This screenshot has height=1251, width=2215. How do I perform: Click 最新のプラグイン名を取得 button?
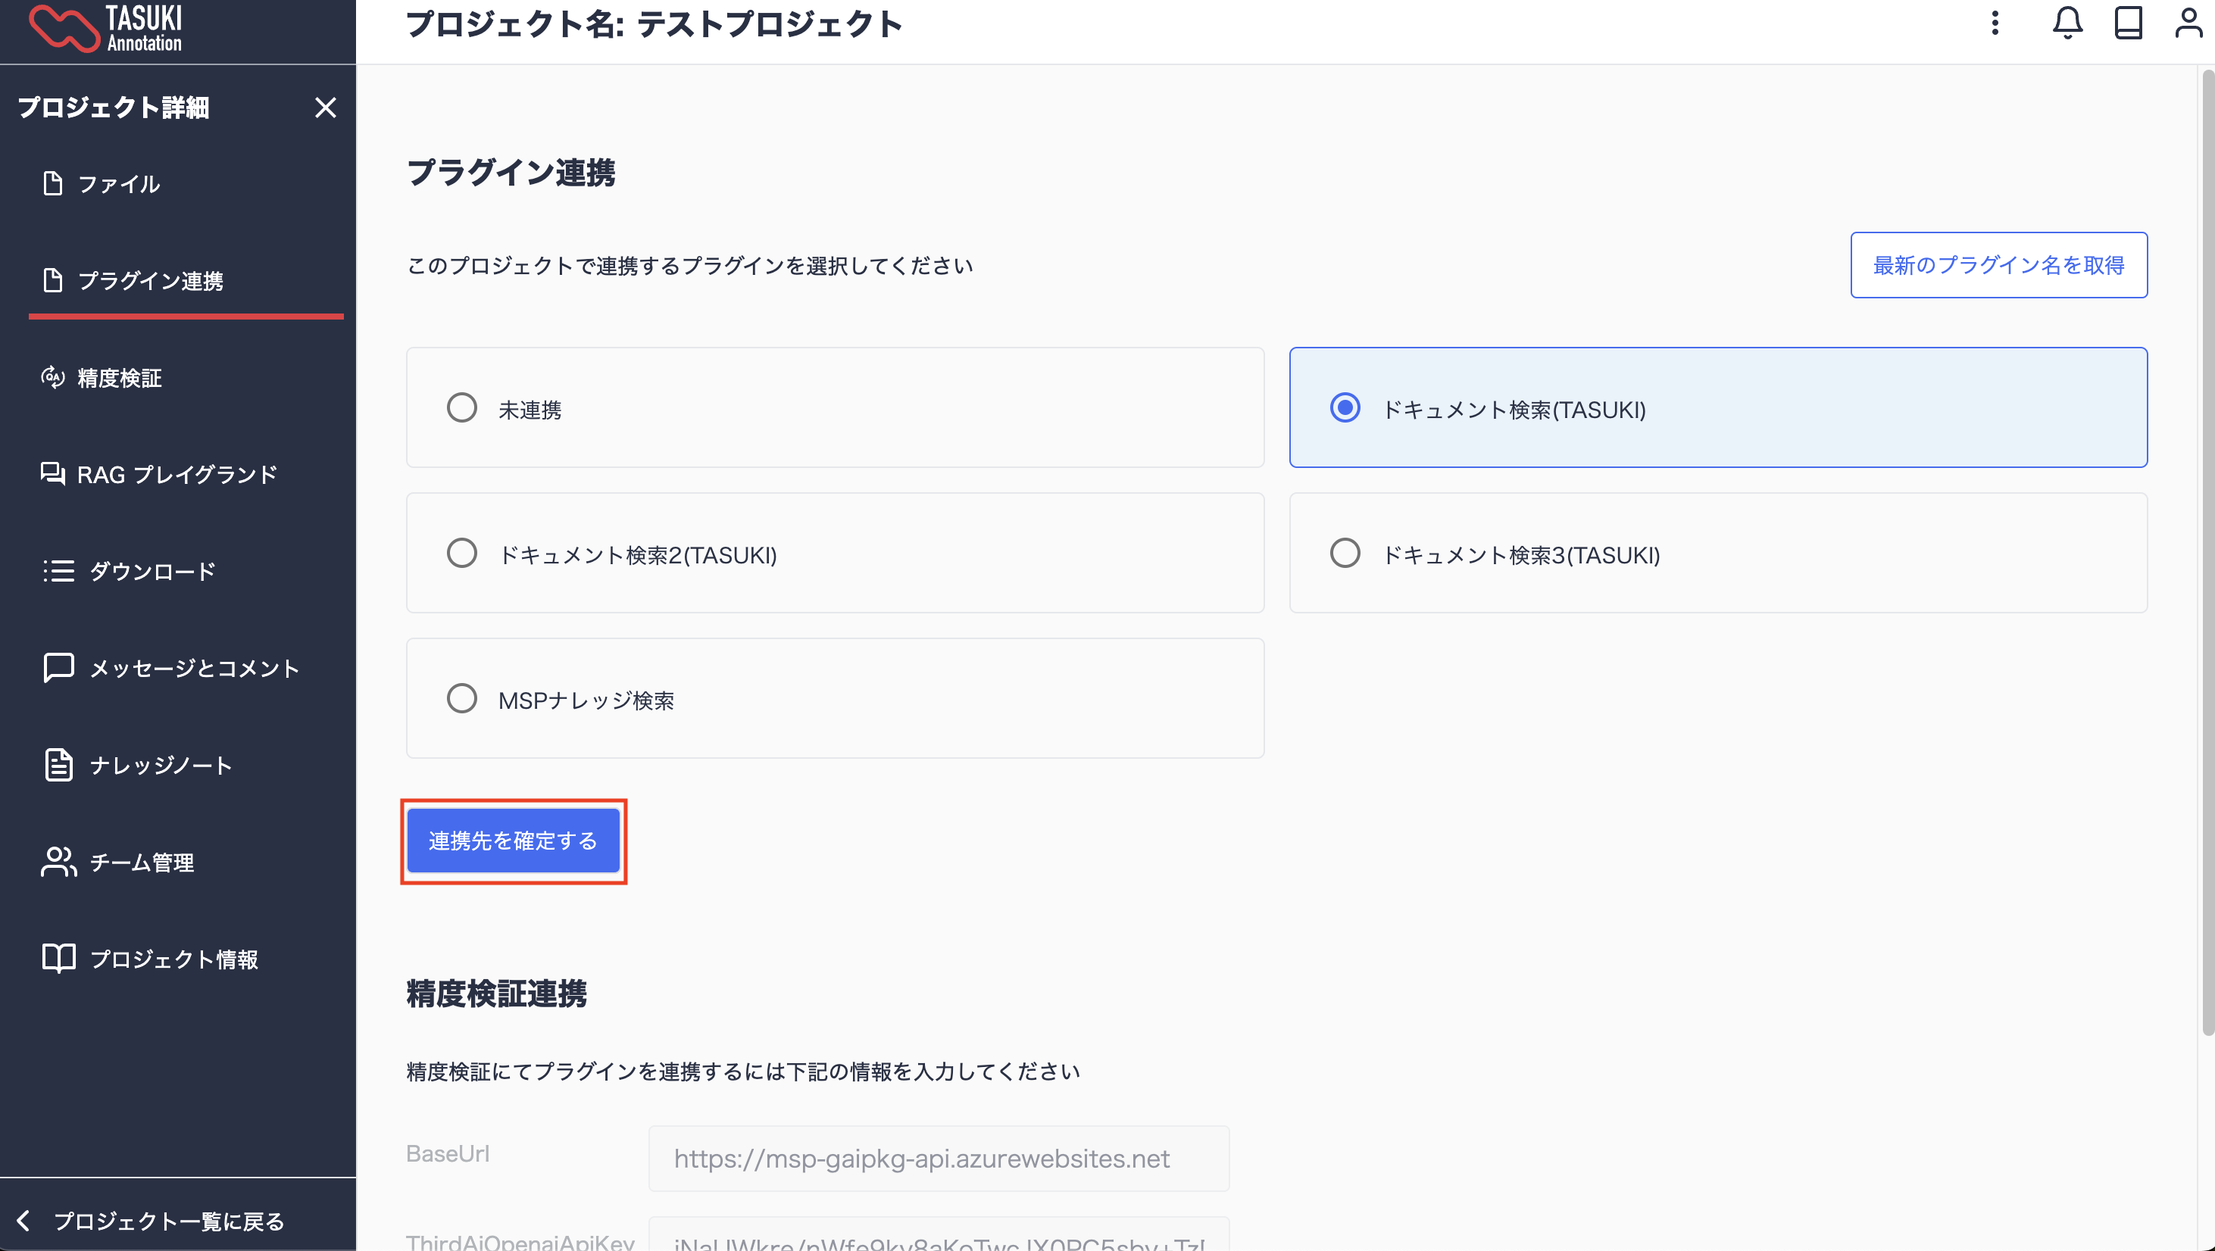[x=1998, y=265]
